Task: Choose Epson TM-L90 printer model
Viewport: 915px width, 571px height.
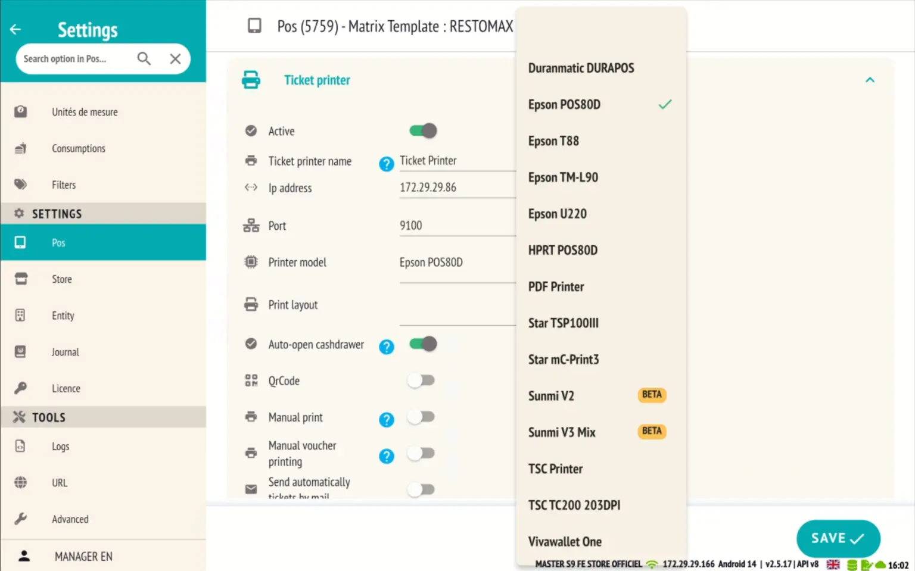Action: tap(602, 177)
